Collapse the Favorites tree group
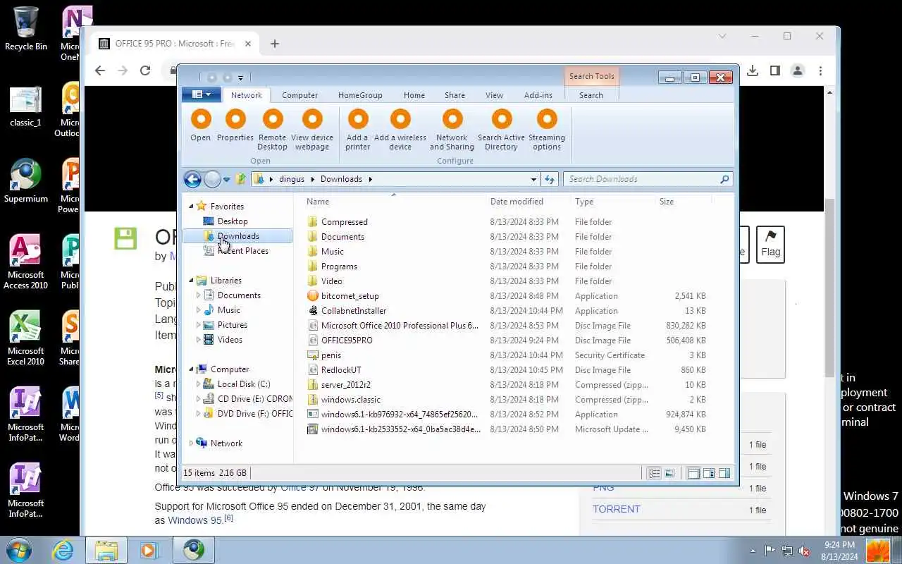The width and height of the screenshot is (902, 564). click(x=191, y=207)
